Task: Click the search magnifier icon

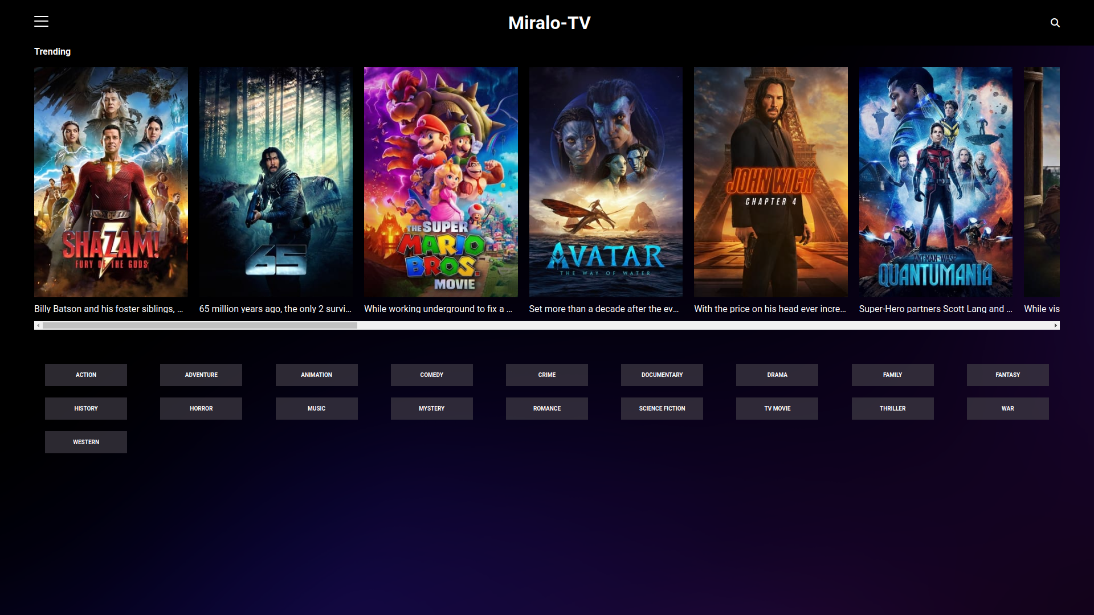Action: pyautogui.click(x=1055, y=23)
